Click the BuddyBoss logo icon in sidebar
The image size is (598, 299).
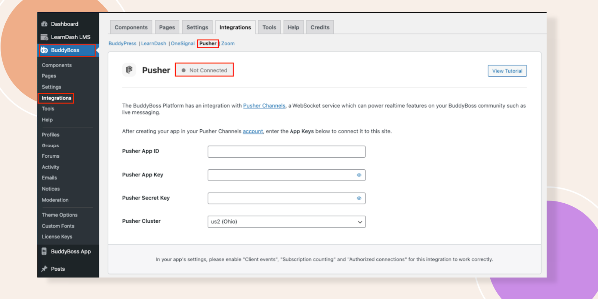(44, 50)
